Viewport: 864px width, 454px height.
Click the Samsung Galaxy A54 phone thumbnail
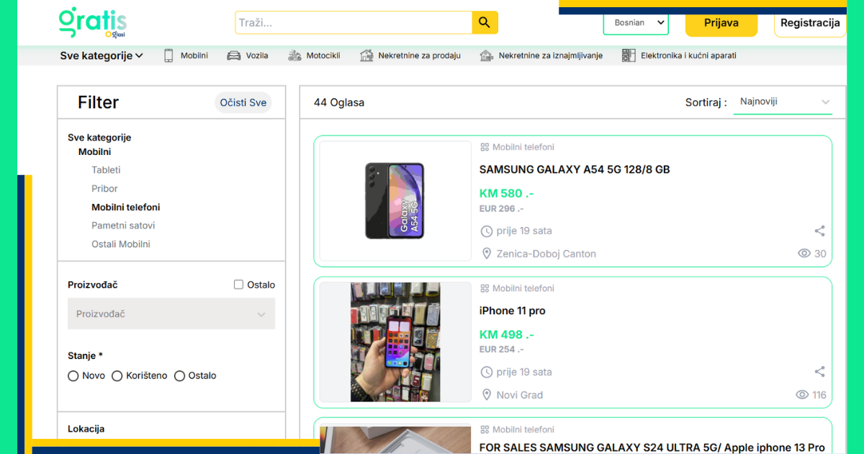pos(395,201)
